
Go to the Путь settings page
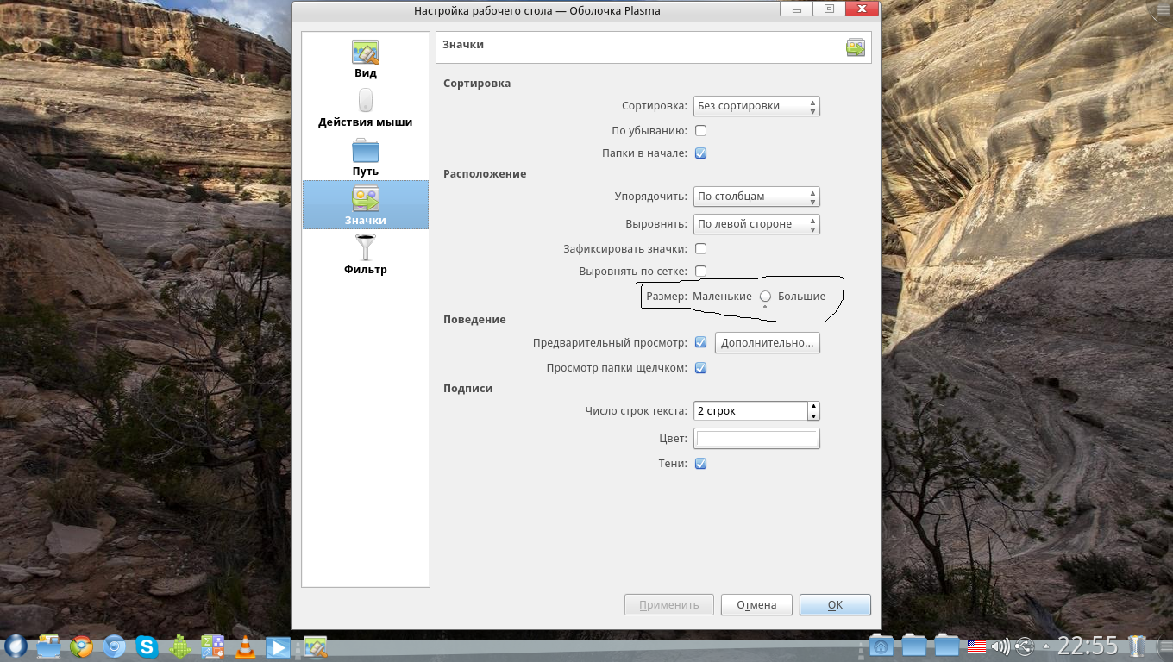tap(366, 157)
